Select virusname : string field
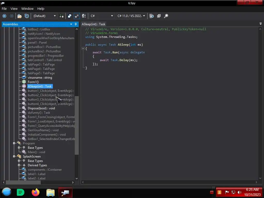This screenshot has width=264, height=198. point(40,78)
